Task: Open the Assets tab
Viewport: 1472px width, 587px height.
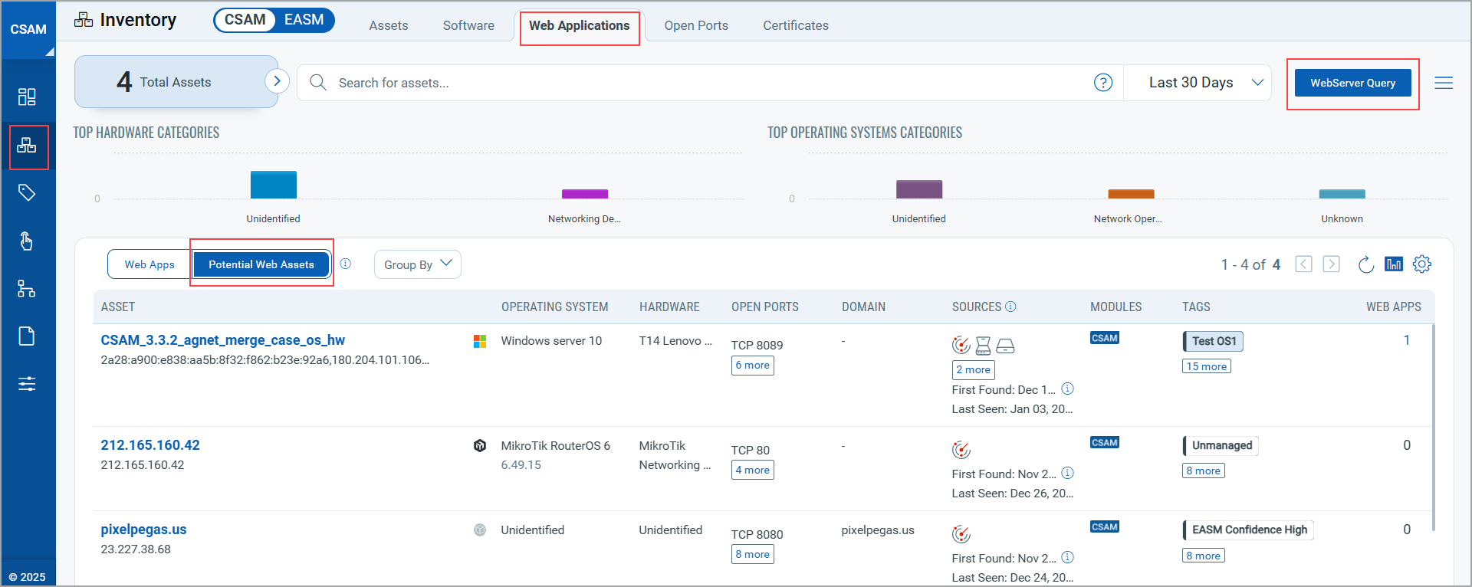Action: [x=389, y=25]
